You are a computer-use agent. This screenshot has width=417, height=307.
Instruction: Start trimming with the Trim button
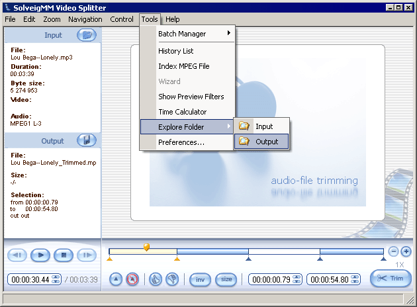tap(391, 279)
